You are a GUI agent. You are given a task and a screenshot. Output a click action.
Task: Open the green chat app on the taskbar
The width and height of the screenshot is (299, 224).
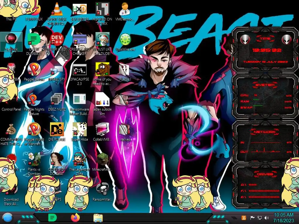click(52, 218)
